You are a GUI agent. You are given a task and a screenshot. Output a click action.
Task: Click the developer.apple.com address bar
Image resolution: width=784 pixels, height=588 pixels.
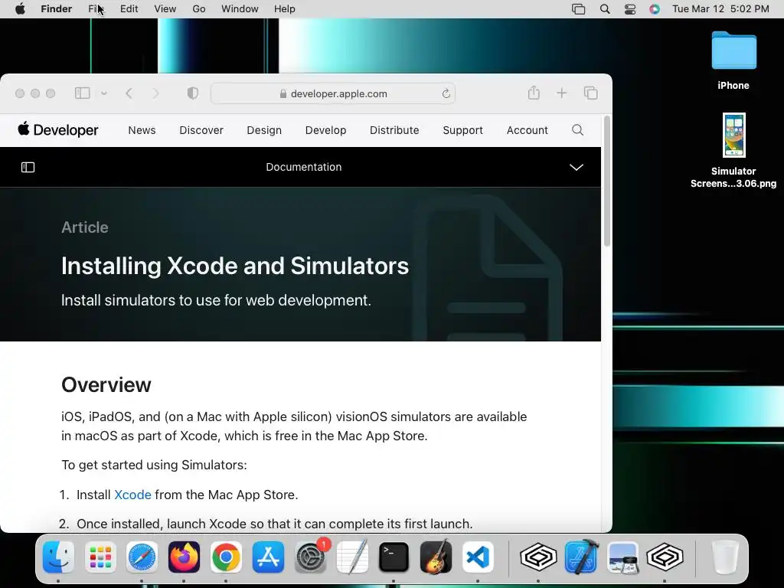coord(333,93)
